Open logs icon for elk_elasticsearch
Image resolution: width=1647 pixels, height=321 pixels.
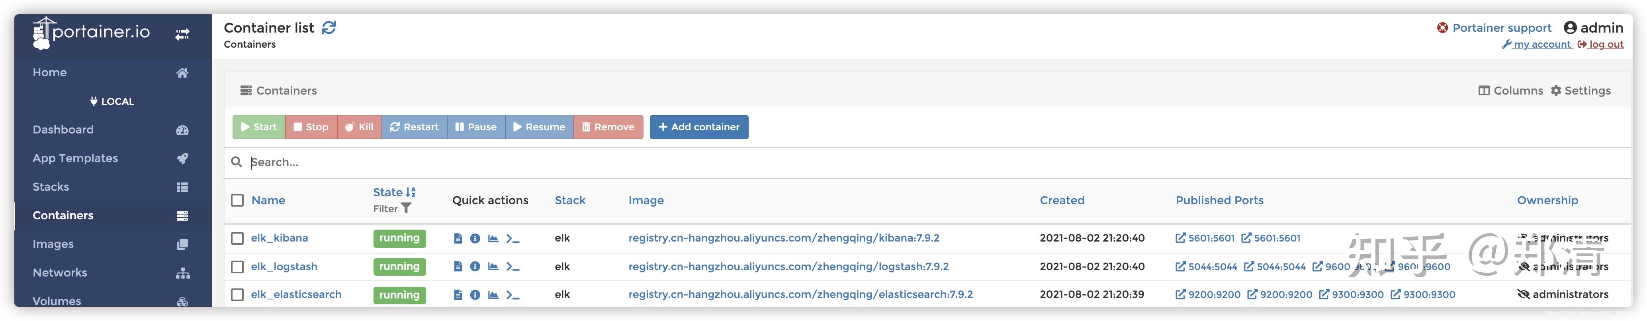(458, 294)
